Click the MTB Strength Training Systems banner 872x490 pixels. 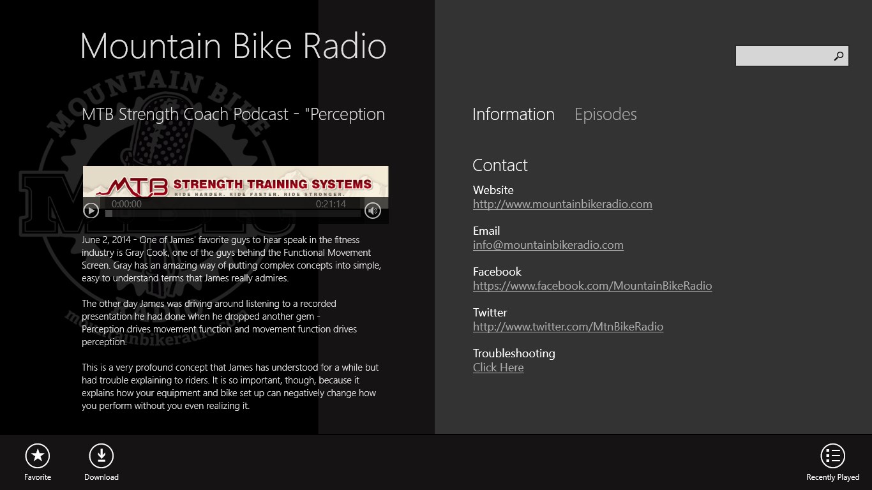click(236, 182)
